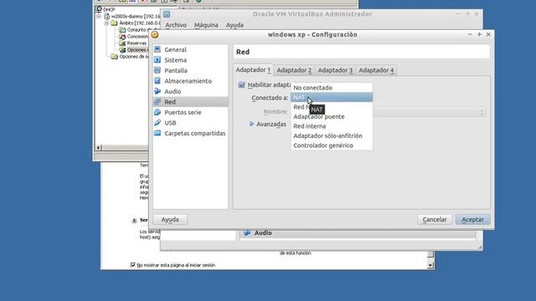This screenshot has width=536, height=301.
Task: Open the Audio settings category in sidebar
Action: click(190, 91)
